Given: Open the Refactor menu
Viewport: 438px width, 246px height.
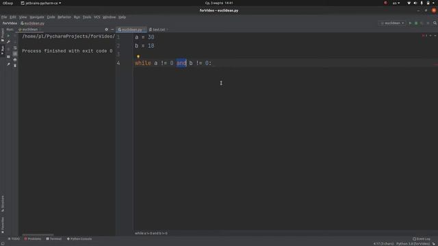Looking at the screenshot, I should (64, 17).
